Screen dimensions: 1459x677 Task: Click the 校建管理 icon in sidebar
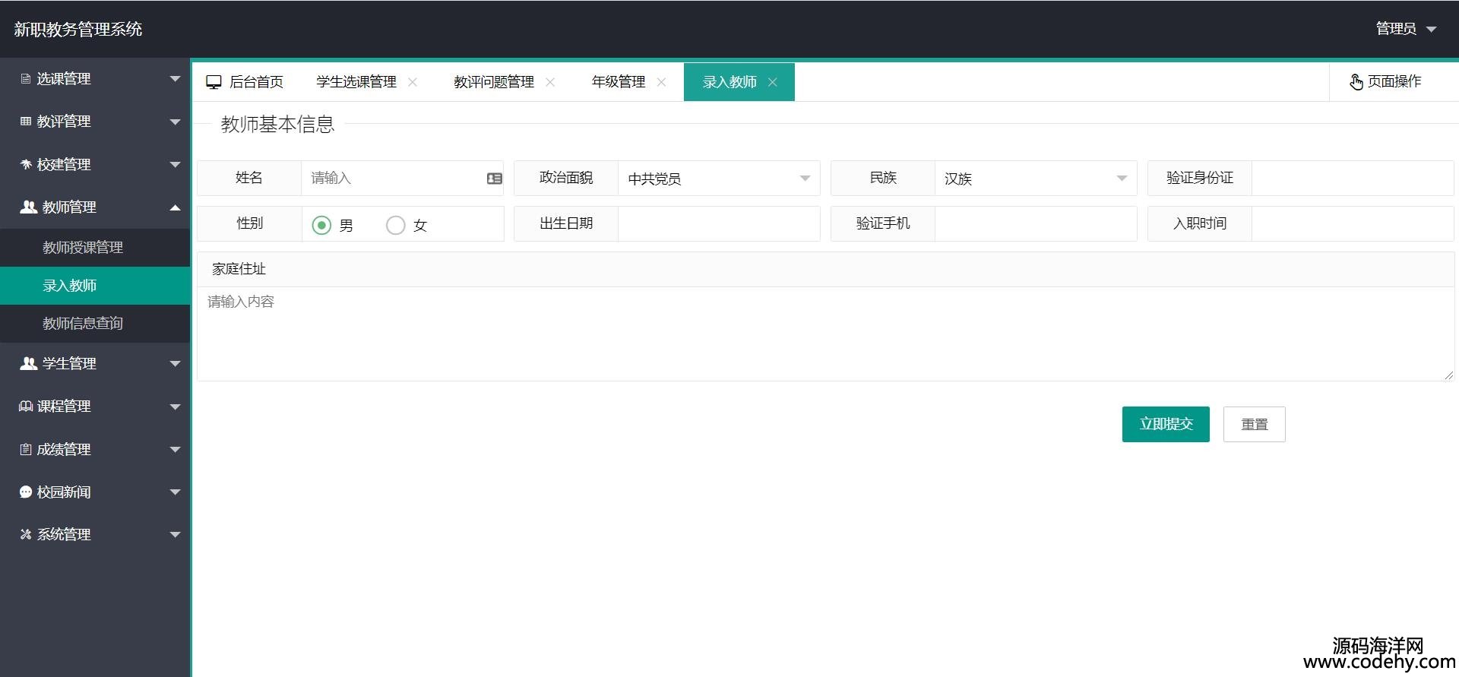pos(26,164)
